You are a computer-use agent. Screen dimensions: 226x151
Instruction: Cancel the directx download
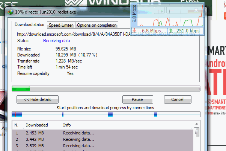tap(177, 99)
